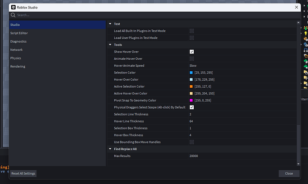Toggle Use Bounding Box Move Handles checkbox
Image resolution: width=308 pixels, height=184 pixels.
(x=191, y=142)
